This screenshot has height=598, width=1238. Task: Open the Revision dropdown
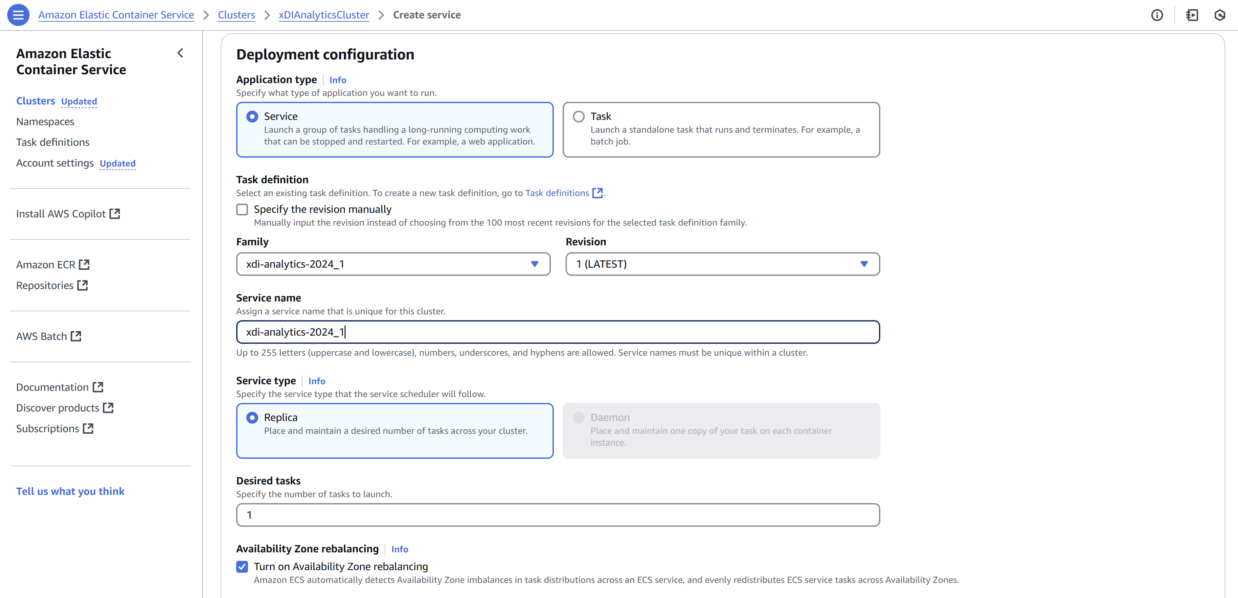pyautogui.click(x=722, y=264)
